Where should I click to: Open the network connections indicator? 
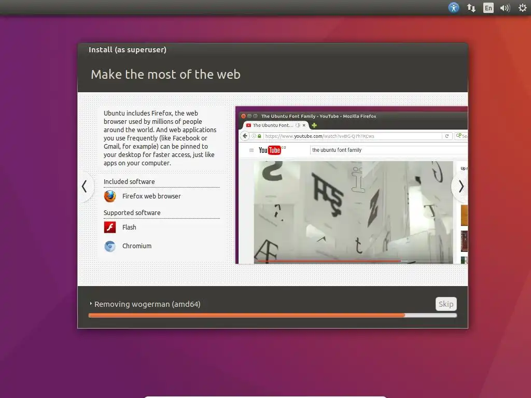(x=471, y=8)
